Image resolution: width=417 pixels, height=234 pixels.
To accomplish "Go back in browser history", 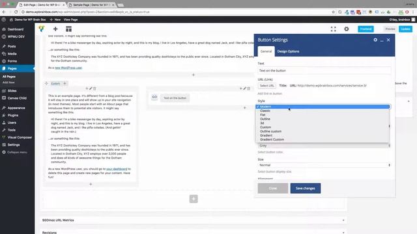I will (x=4, y=12).
